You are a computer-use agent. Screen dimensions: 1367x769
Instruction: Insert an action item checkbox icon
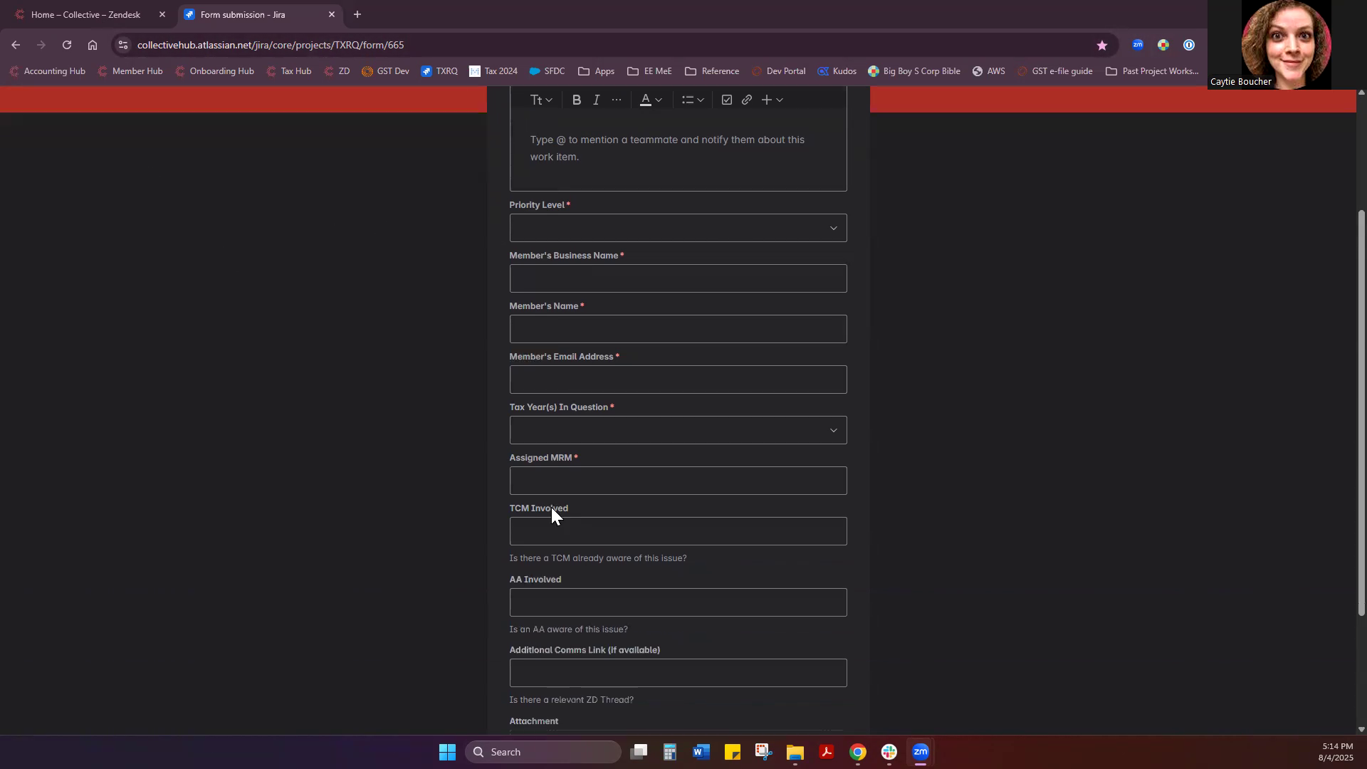726,100
